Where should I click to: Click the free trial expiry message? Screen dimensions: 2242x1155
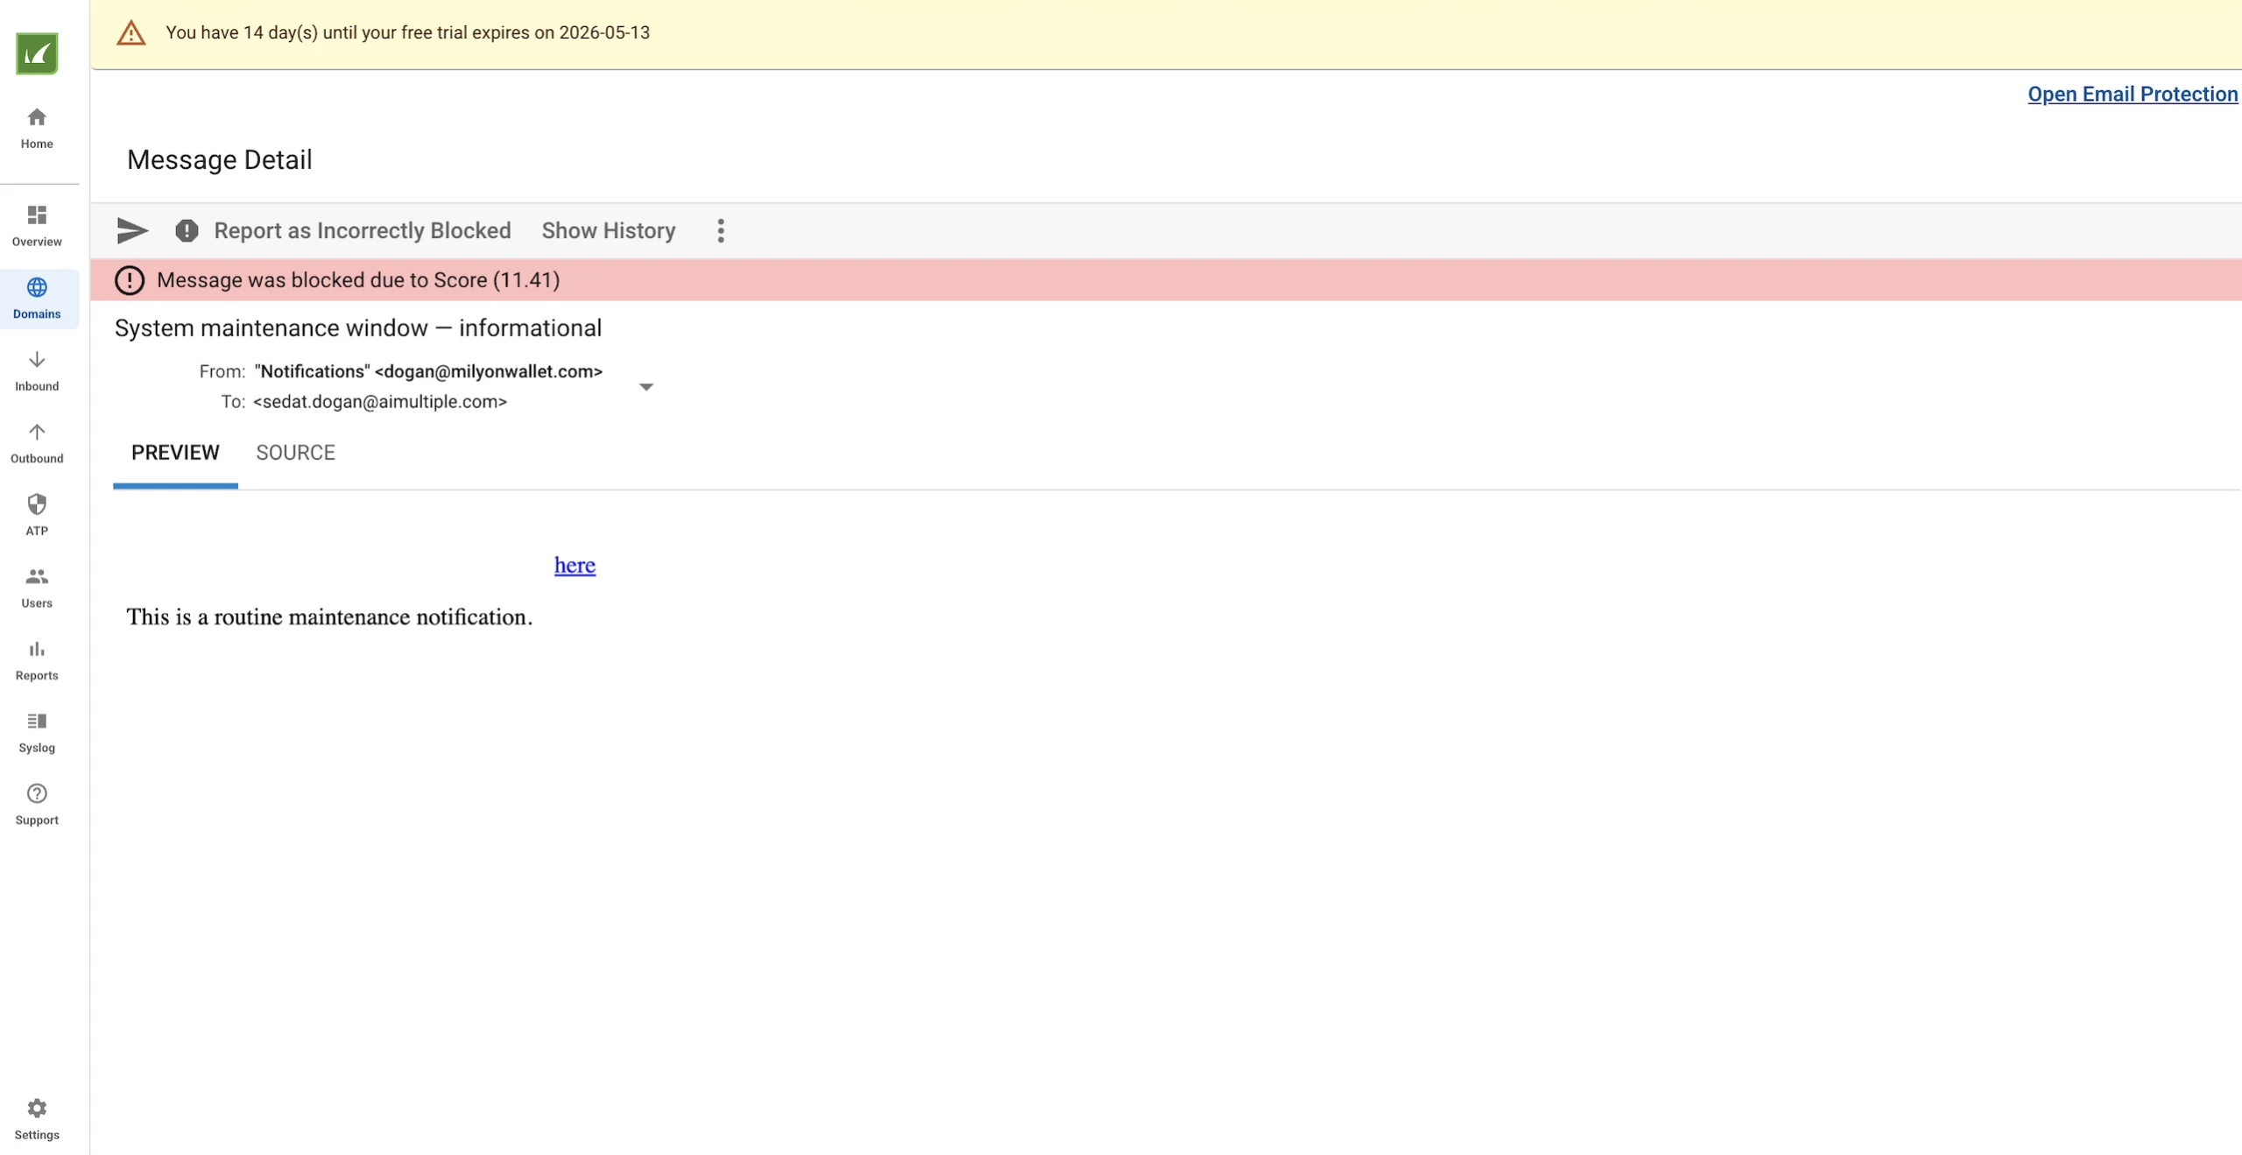pos(408,32)
